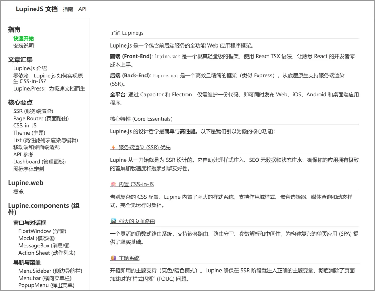Image resolution: width=375 pixels, height=291 pixels.
Task: Select 概览 under Lupine.web
Action: (18, 192)
